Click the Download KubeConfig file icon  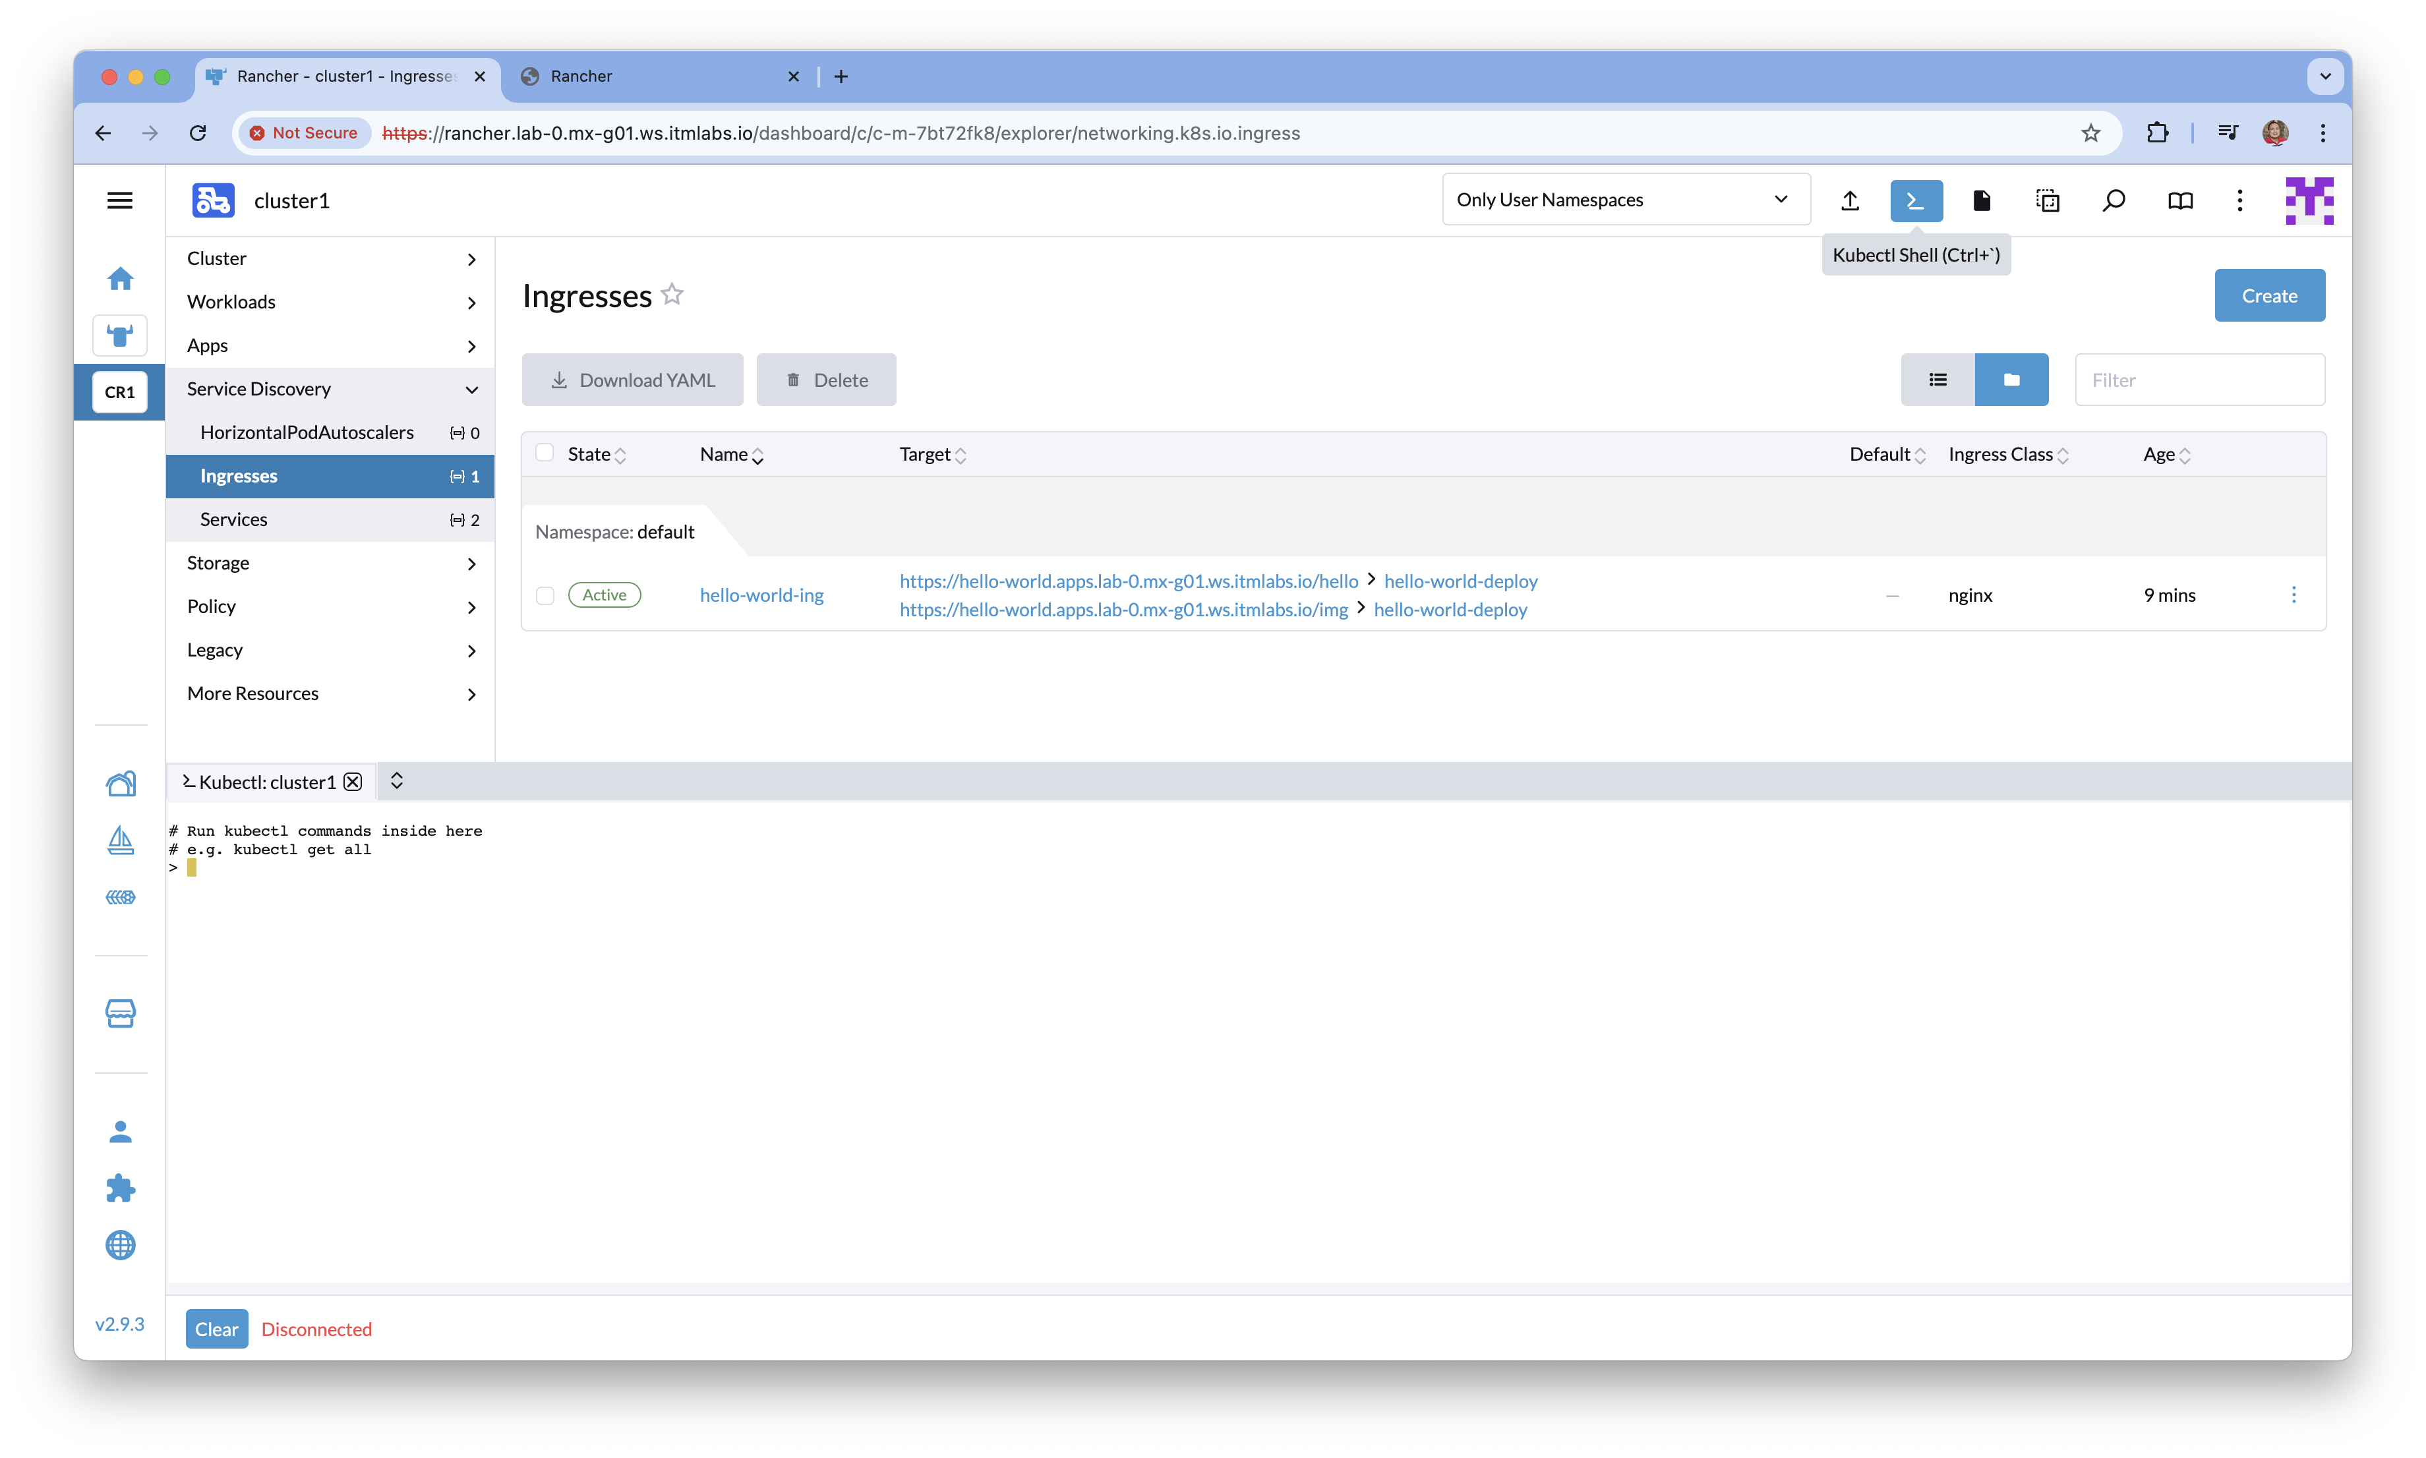[x=1981, y=200]
